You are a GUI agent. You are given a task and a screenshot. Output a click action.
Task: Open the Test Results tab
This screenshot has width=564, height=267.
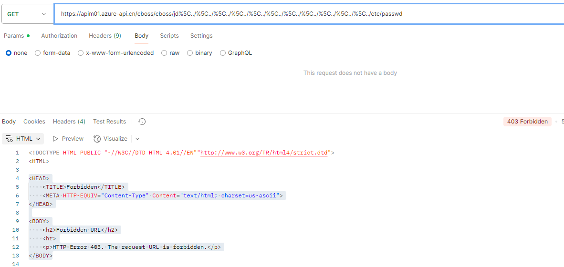pos(109,122)
